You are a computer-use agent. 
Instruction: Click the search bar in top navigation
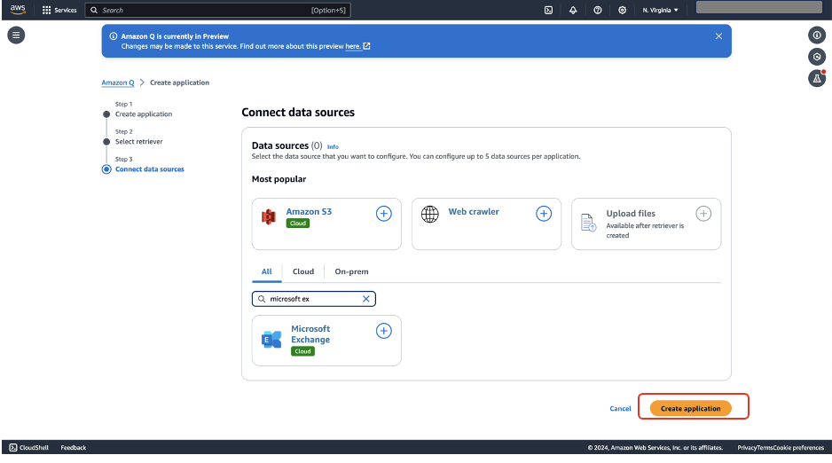coord(217,10)
